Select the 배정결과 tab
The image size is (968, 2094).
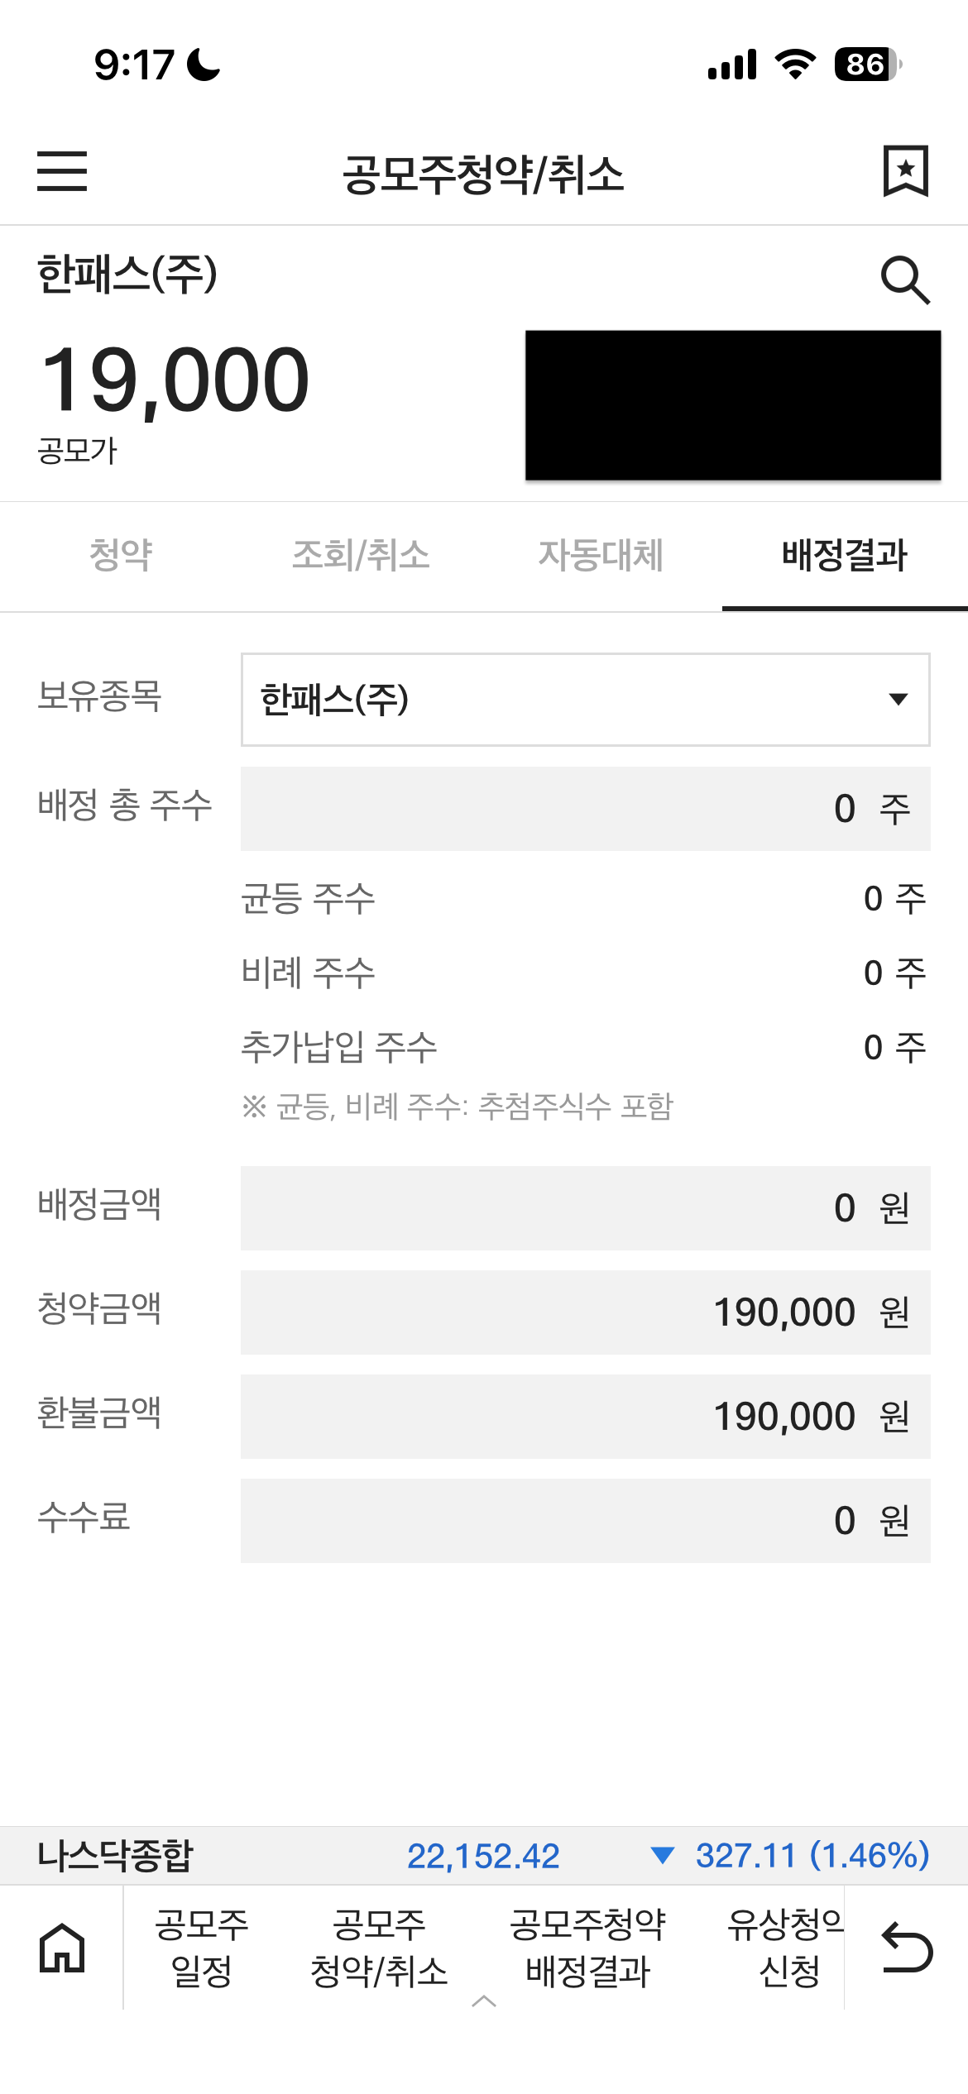coord(844,555)
